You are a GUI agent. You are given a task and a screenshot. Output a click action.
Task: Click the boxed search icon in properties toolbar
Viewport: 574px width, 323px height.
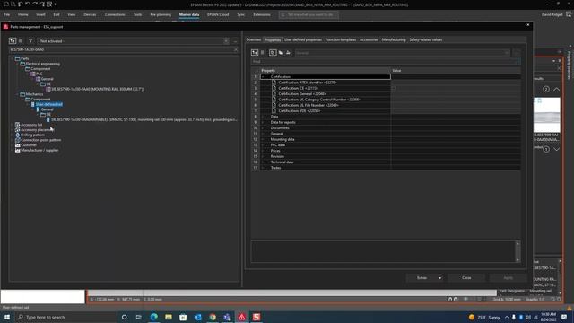pyautogui.click(x=273, y=53)
